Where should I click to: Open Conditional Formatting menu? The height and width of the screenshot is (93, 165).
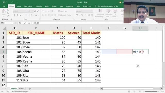tap(100, 13)
